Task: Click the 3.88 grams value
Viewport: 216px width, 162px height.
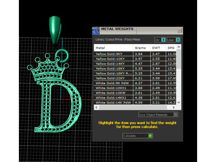Action: click(139, 88)
